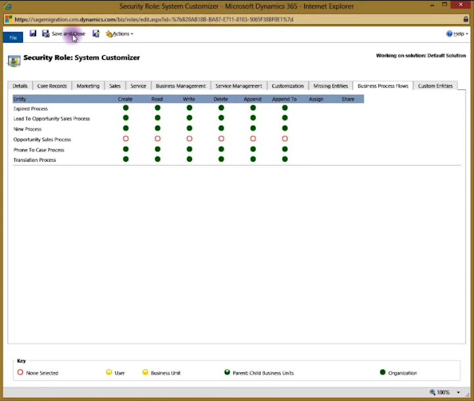
Task: Click the Save floppy disk icon
Action: pos(33,34)
